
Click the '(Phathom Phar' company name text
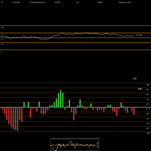tap(125, 2)
